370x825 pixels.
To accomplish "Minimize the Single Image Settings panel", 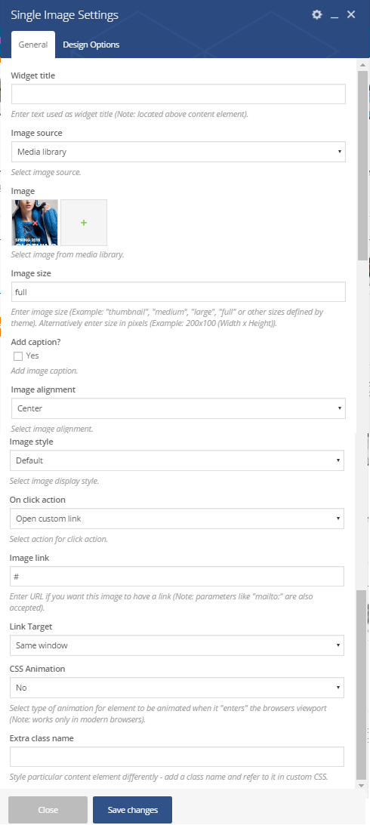I will pyautogui.click(x=335, y=16).
